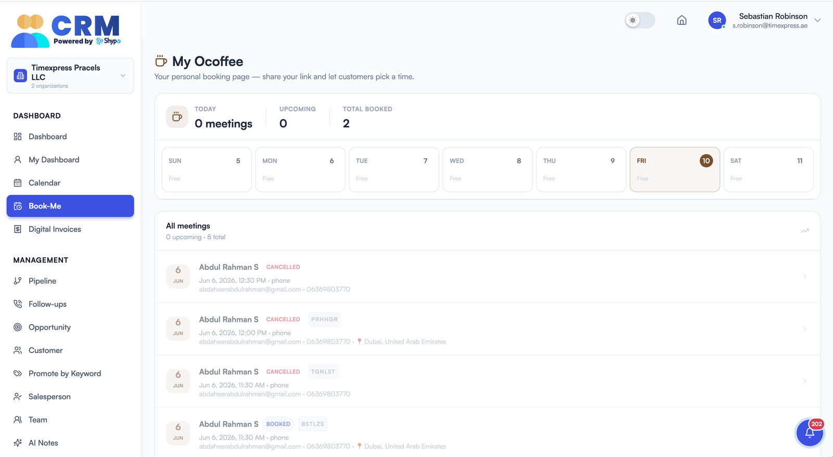Select the Book-Me menu item
The height and width of the screenshot is (457, 833).
(x=70, y=206)
